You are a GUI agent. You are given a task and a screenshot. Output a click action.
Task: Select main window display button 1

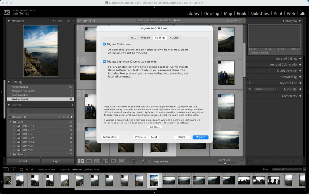pos(6,169)
